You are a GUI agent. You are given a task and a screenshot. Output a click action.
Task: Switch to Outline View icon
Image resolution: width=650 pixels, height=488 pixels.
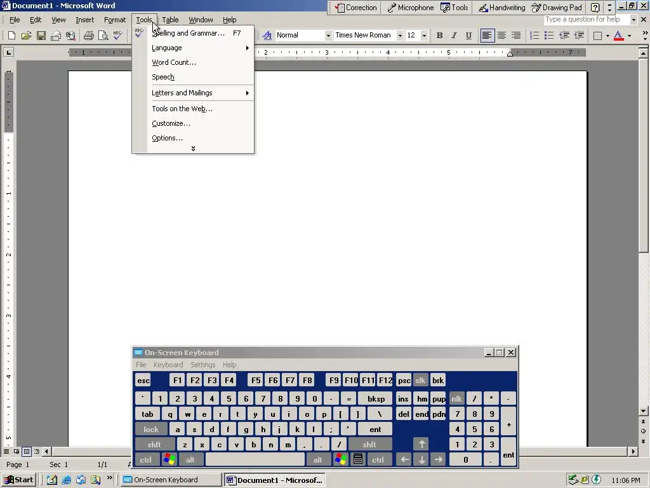[37, 452]
